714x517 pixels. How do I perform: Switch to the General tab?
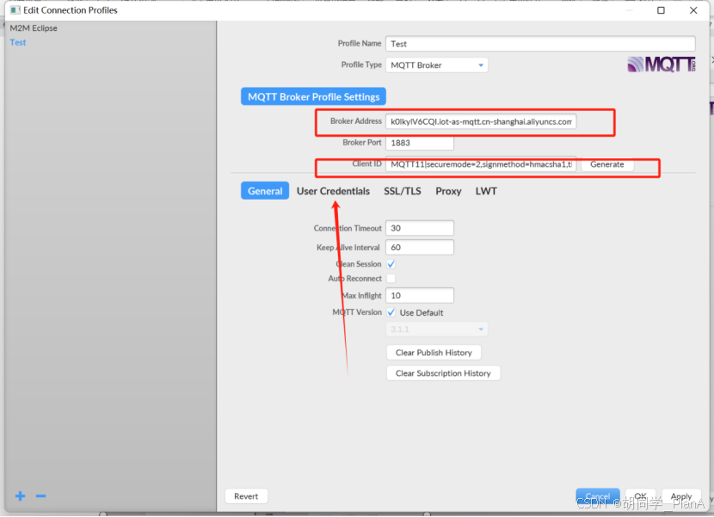click(x=265, y=191)
